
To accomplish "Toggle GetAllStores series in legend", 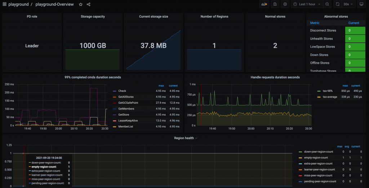I will [x=126, y=97].
